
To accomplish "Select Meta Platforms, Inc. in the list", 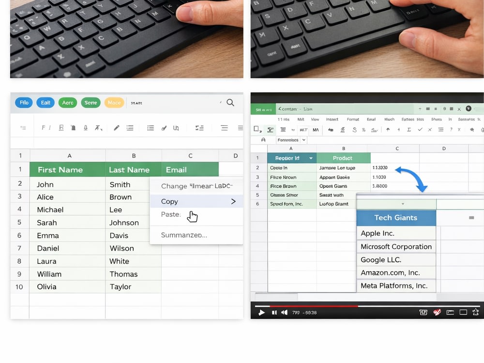I will click(x=396, y=286).
